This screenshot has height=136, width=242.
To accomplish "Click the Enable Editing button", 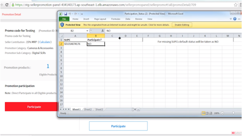I will pyautogui.click(x=182, y=25).
